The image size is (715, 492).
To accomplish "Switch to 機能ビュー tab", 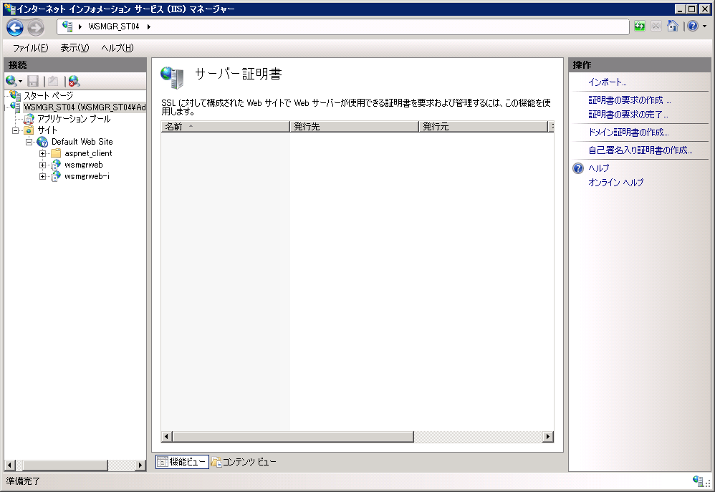I will (x=183, y=462).
